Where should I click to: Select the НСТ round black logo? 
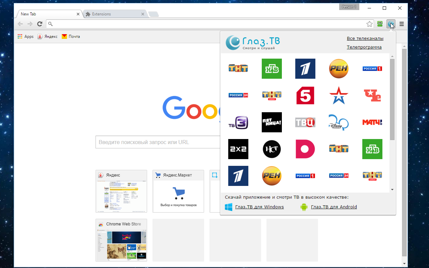(x=272, y=149)
